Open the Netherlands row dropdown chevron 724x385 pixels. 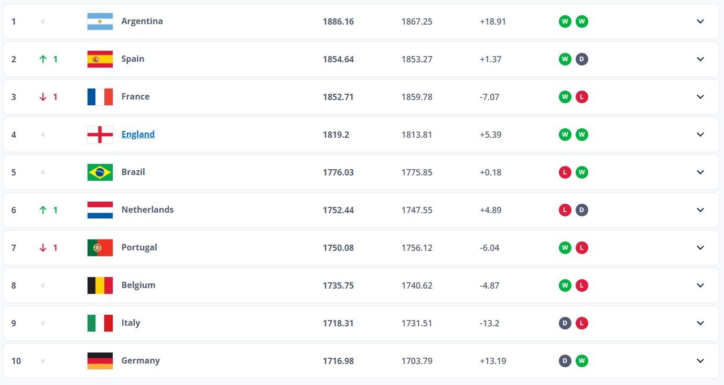pyautogui.click(x=700, y=210)
